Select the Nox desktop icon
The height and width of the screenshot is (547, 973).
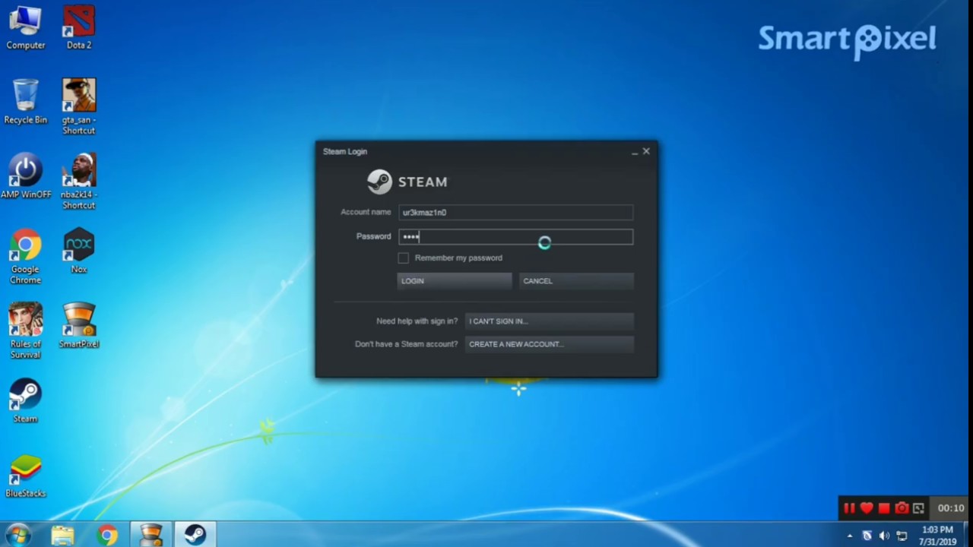coord(79,251)
